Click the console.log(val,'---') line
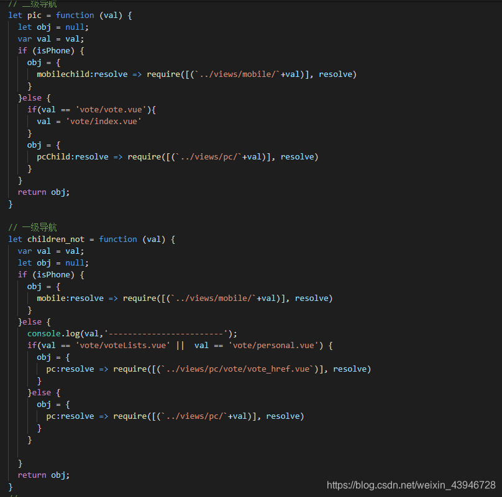This screenshot has height=497, width=502. (x=132, y=334)
